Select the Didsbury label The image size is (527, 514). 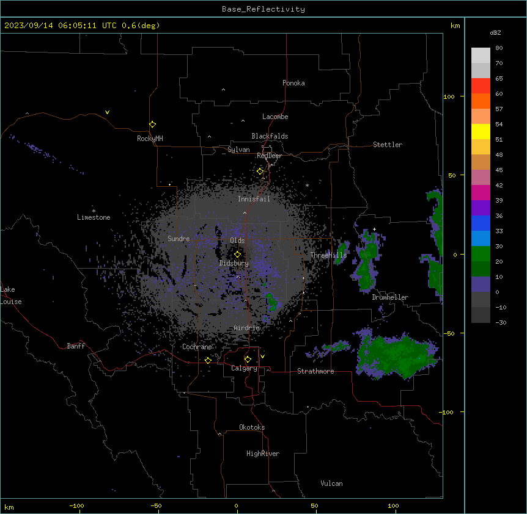(x=234, y=263)
